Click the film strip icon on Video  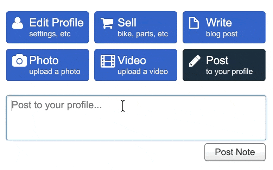[108, 61]
